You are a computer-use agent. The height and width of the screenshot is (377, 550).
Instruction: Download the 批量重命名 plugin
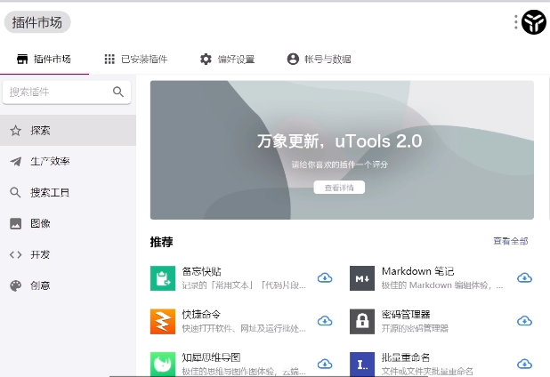click(x=524, y=364)
